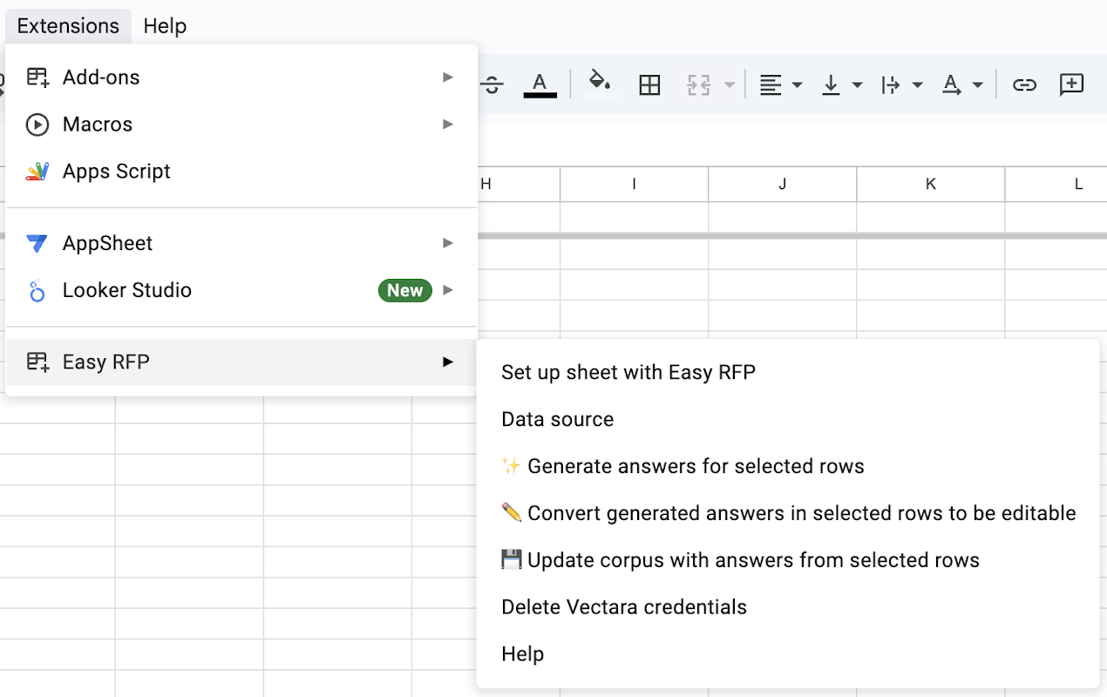Click the Easy RFP add-on icon
The image size is (1107, 697).
coord(37,362)
